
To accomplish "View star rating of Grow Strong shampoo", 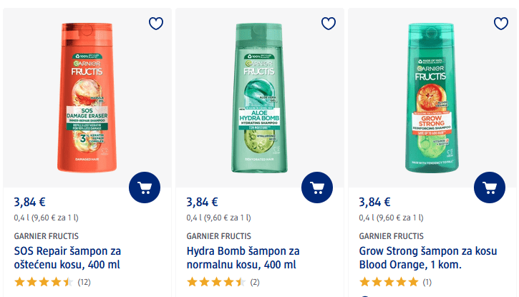I will point(389,282).
